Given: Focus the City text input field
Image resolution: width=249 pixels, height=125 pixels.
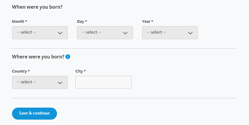Looking at the screenshot, I should 103,82.
